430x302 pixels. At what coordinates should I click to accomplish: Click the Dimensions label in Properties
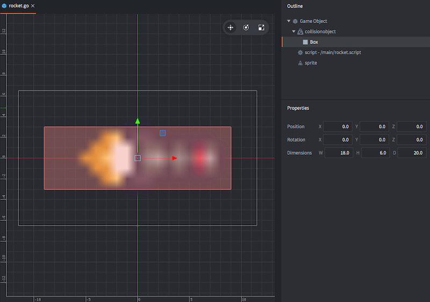(x=299, y=153)
